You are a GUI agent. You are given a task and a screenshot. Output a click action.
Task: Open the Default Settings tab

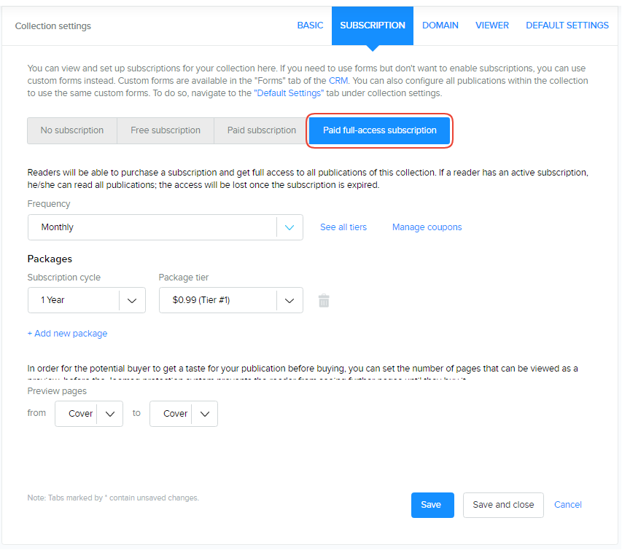(x=567, y=25)
